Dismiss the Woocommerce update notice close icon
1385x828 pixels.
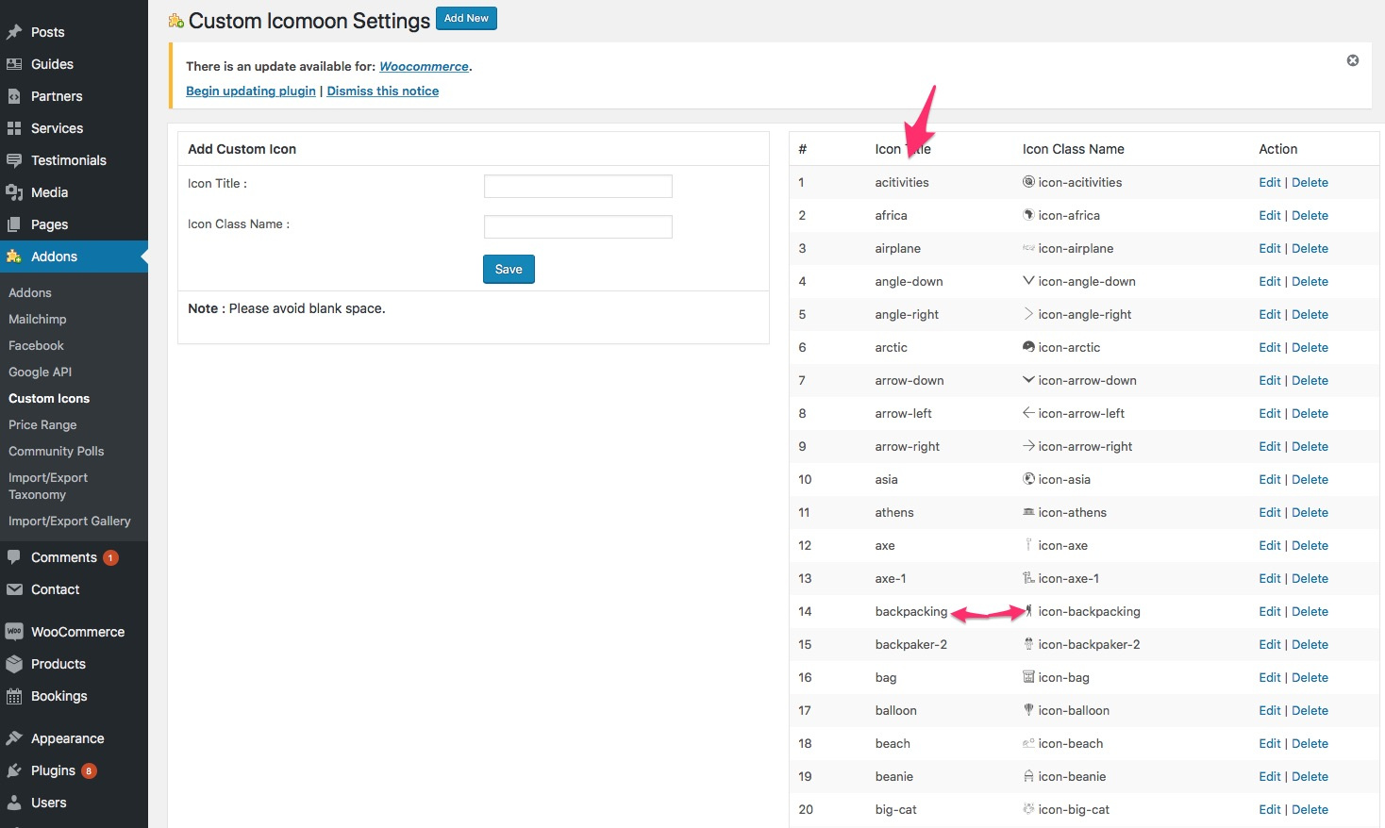pyautogui.click(x=1352, y=60)
